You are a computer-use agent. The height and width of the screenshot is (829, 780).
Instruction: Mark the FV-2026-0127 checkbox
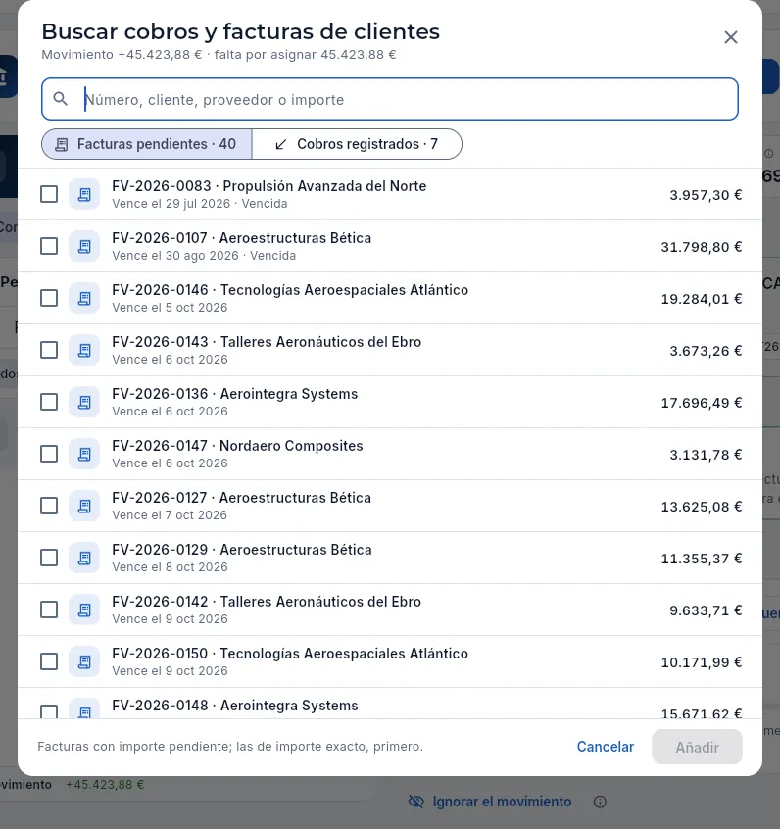[49, 506]
